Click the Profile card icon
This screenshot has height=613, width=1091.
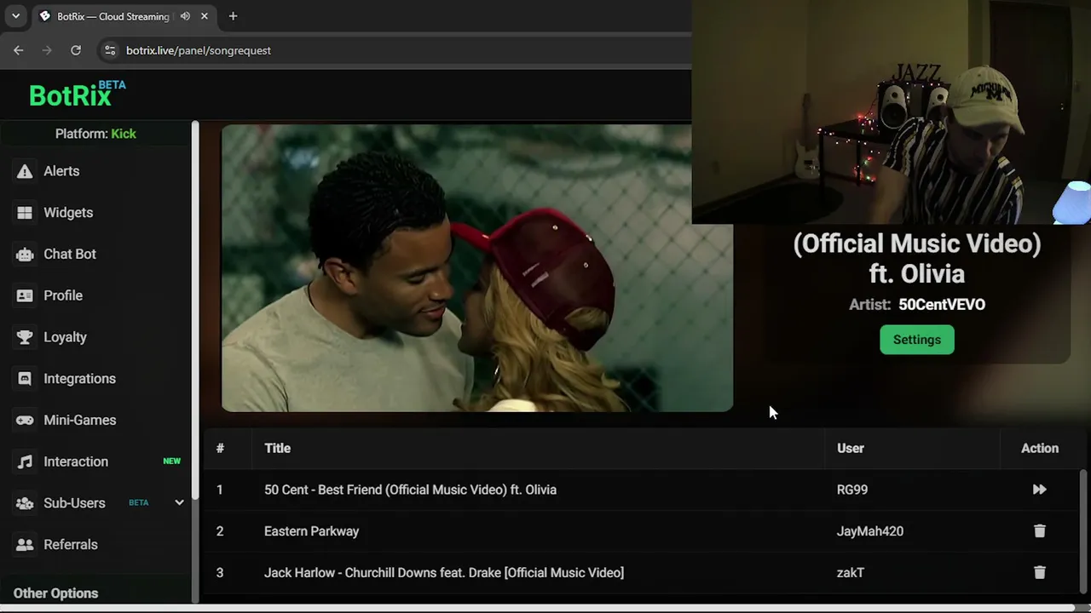(x=25, y=295)
